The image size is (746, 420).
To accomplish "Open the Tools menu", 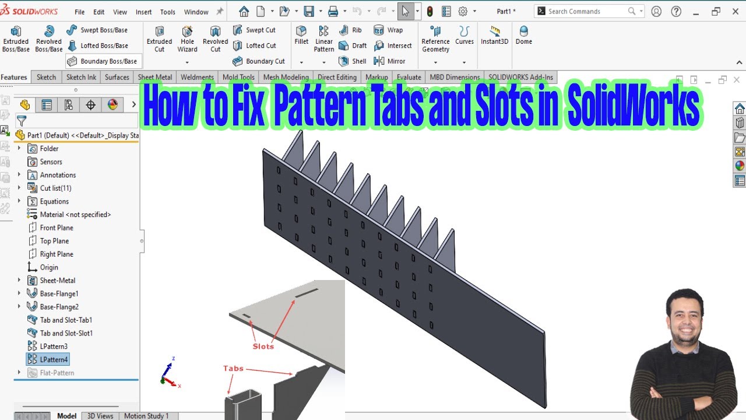I will 168,12.
